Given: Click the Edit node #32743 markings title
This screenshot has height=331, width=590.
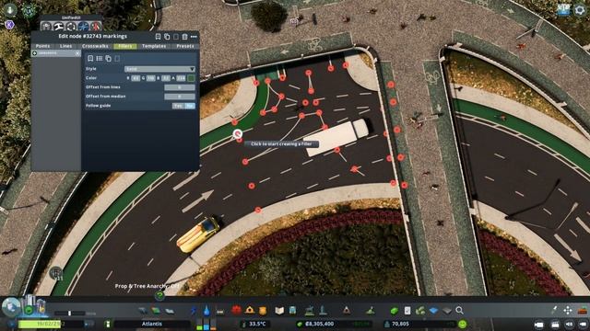Looking at the screenshot, I should pos(92,37).
